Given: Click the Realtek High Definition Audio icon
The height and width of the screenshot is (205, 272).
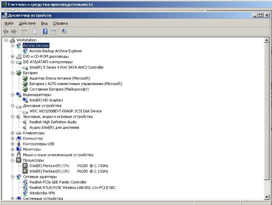Looking at the screenshot, I should click(25, 122).
